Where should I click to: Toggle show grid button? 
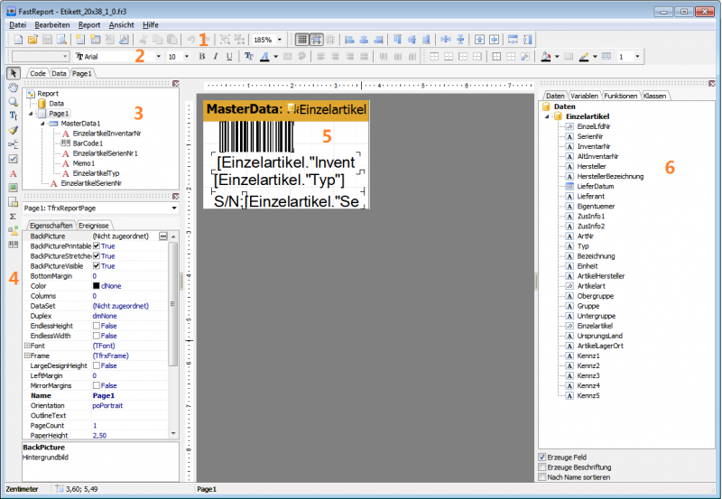(x=302, y=40)
